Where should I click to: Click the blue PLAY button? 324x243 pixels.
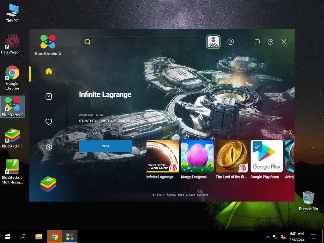tap(106, 146)
